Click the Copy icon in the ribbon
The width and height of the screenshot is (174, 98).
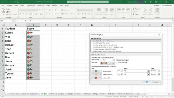pyautogui.click(x=7, y=12)
